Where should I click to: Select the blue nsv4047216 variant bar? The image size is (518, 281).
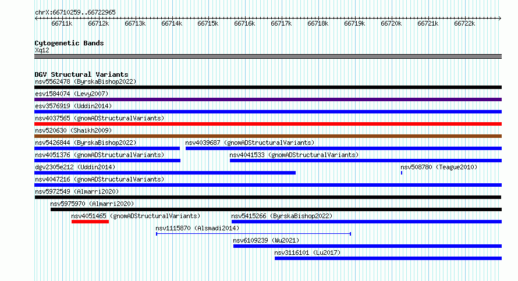tap(268, 185)
